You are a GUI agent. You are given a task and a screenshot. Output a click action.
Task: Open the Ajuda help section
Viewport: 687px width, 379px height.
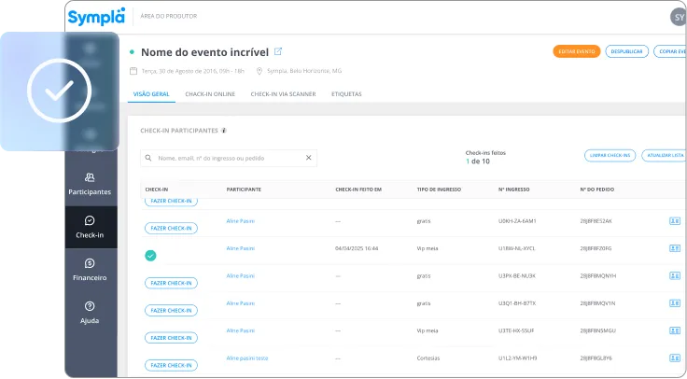tap(90, 313)
